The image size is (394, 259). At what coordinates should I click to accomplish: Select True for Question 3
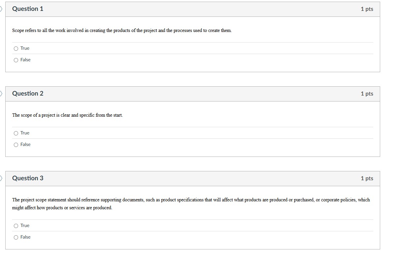pos(16,225)
